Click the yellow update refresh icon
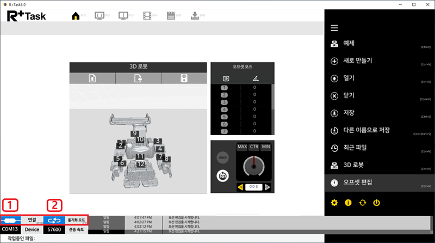Screen dimensions: 435x243 (x=362, y=203)
